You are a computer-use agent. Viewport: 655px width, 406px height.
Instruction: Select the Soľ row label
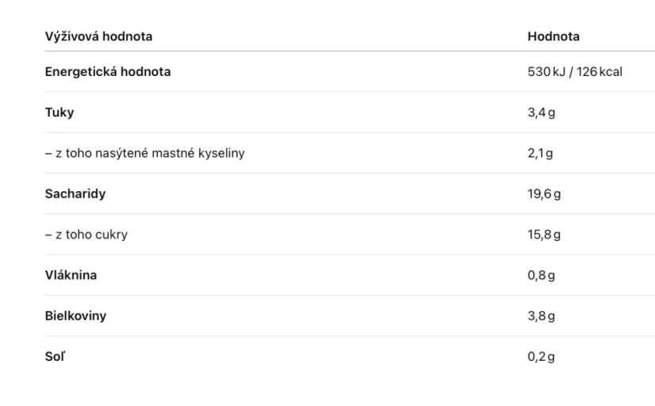(x=56, y=357)
